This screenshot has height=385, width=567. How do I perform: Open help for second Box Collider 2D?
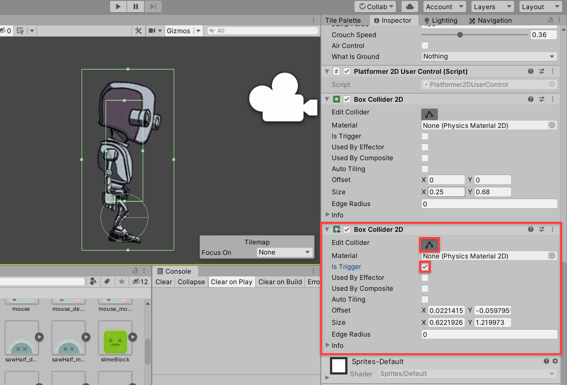click(530, 229)
